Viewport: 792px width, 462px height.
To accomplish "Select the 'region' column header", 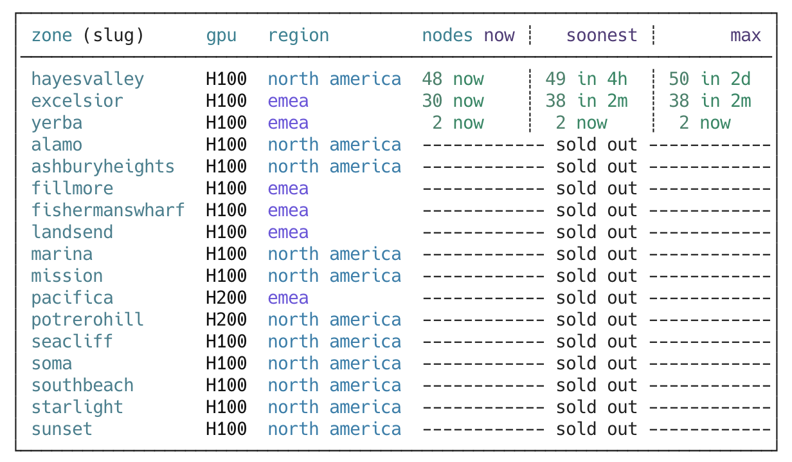I will click(298, 35).
